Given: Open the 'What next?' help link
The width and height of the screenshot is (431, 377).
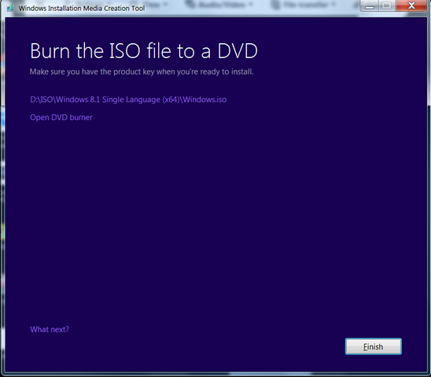Looking at the screenshot, I should pos(50,330).
